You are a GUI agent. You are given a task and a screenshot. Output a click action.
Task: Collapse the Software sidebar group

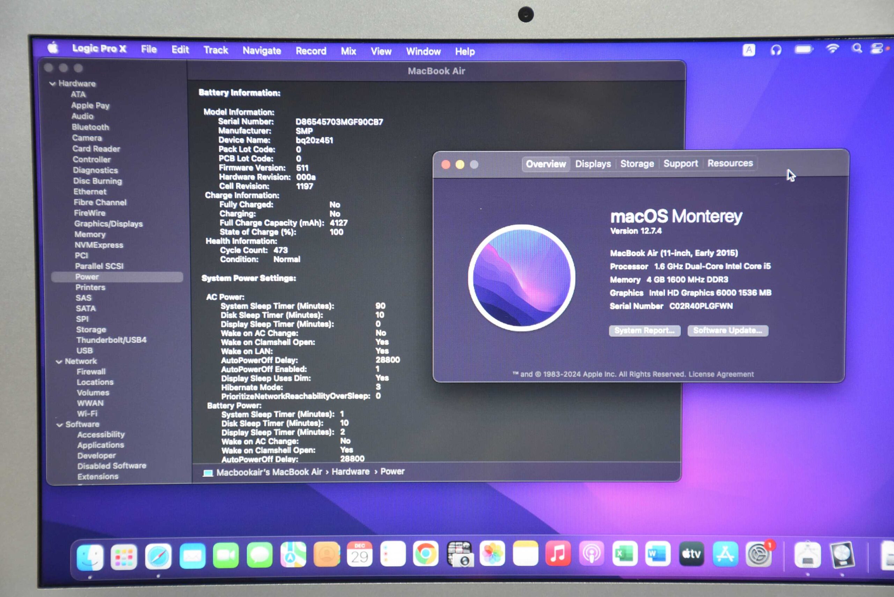pyautogui.click(x=59, y=425)
